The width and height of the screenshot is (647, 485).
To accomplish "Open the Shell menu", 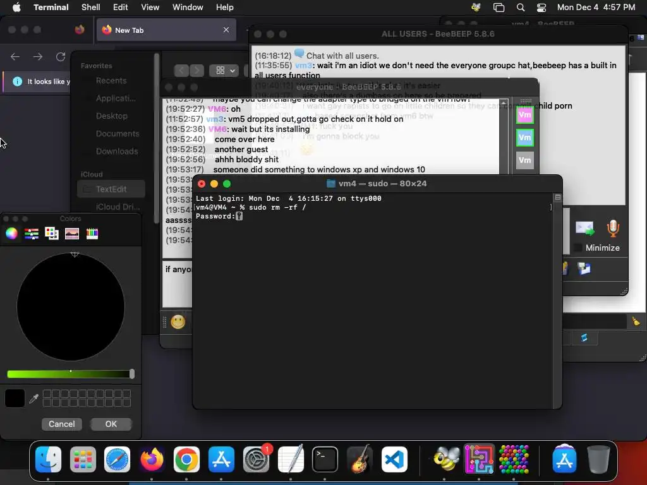I will (91, 8).
